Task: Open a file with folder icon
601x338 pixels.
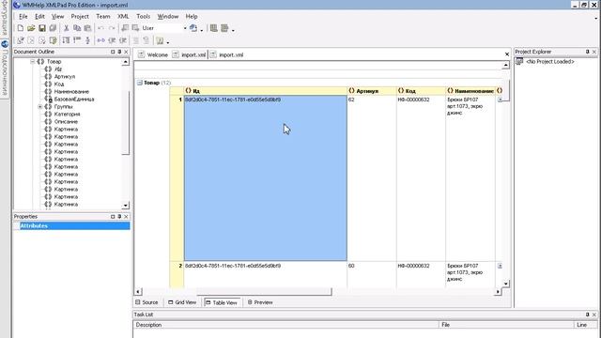Action: pos(31,28)
